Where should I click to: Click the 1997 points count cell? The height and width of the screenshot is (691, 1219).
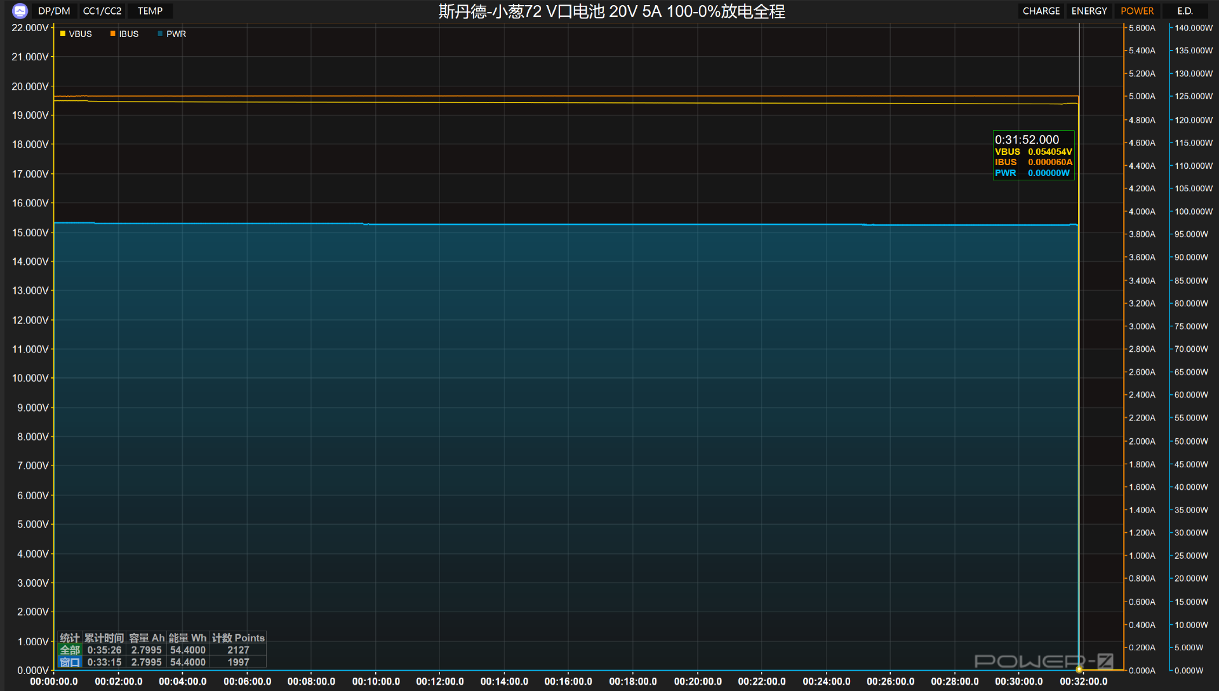[x=238, y=662]
